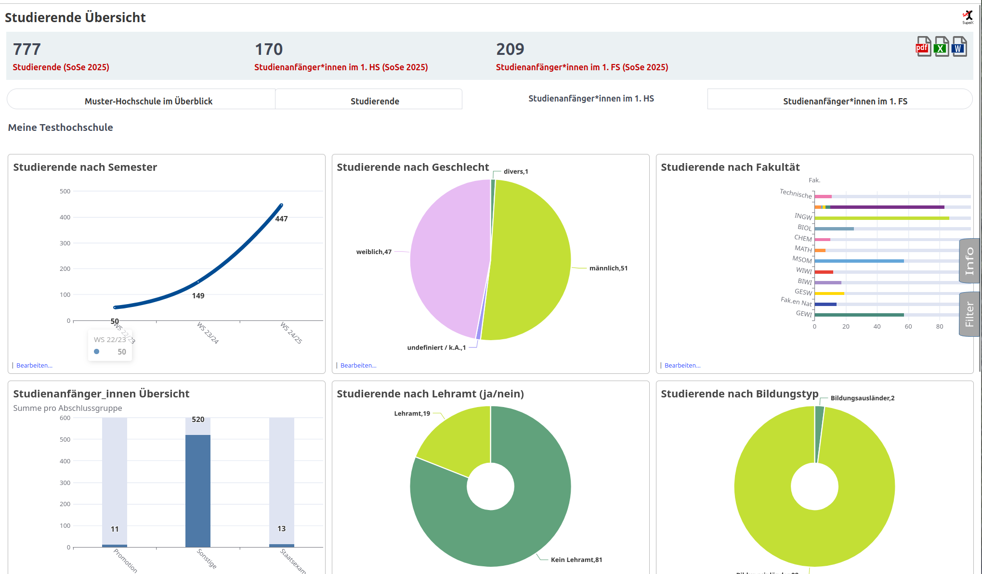Export dashboard to Word document
Screen dimensions: 982x574
click(x=959, y=47)
